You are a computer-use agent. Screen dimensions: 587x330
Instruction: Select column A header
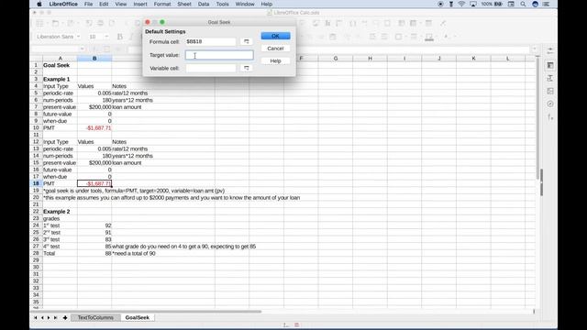pyautogui.click(x=60, y=59)
